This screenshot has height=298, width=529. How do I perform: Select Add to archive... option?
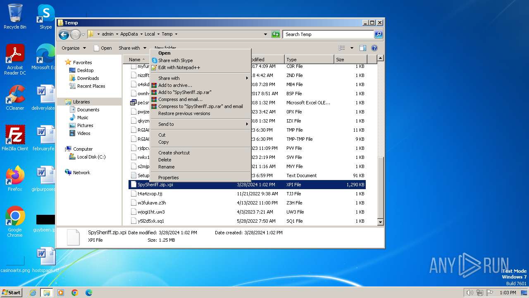pyautogui.click(x=200, y=85)
